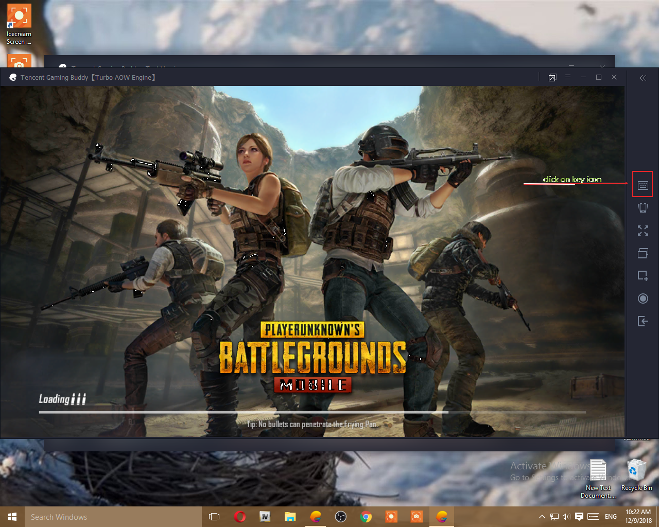Click the Tencent Gaming Buddy logo in the title bar
Screen dimensions: 659x527
[x=13, y=77]
